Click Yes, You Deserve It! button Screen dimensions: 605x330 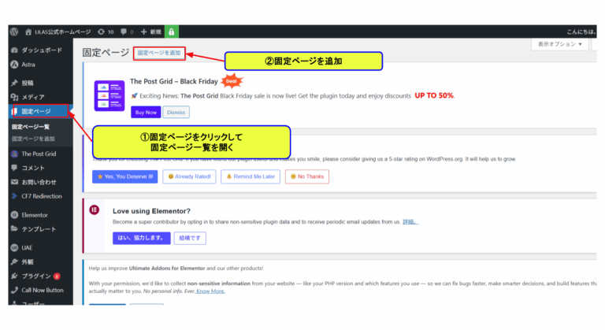coord(125,176)
